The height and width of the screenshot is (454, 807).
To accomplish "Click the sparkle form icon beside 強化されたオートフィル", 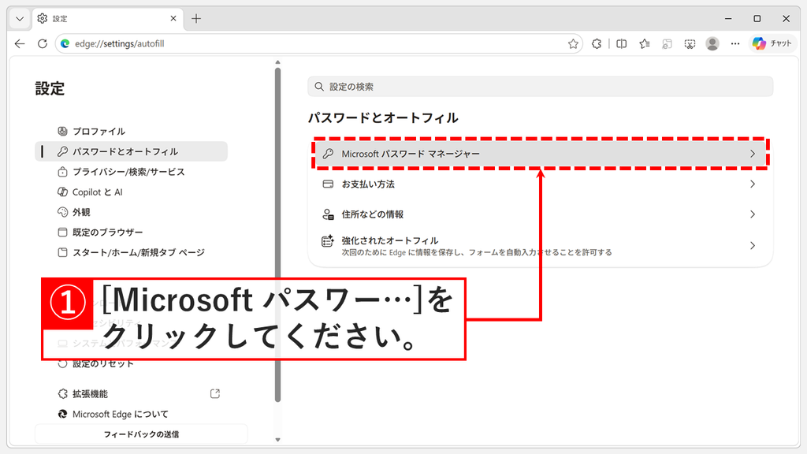I will pyautogui.click(x=328, y=240).
